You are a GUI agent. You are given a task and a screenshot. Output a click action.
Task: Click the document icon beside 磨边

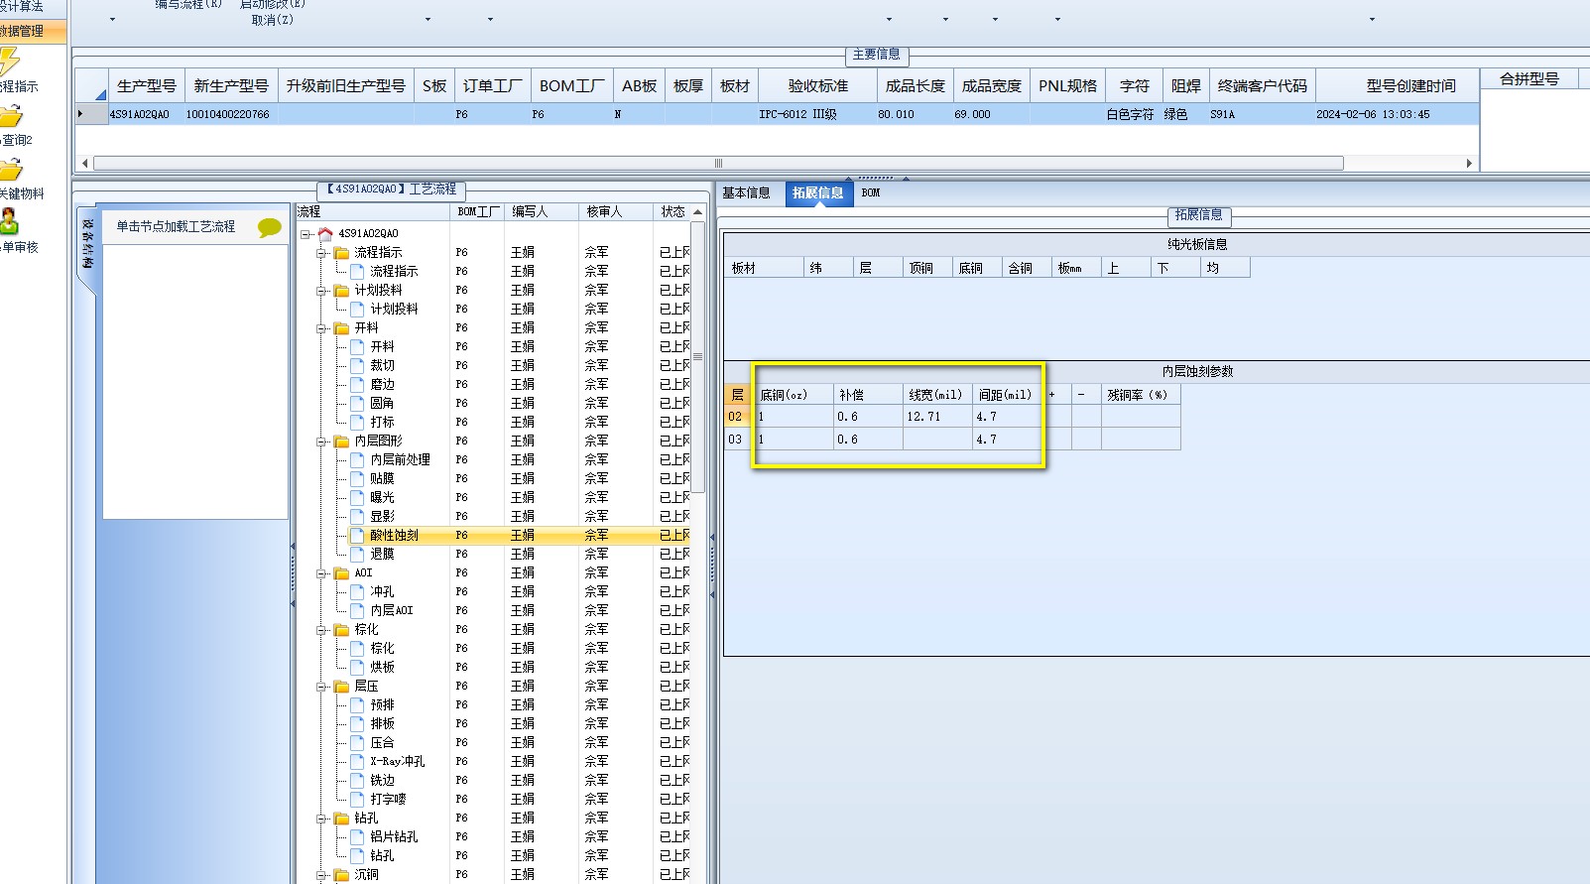(x=357, y=385)
